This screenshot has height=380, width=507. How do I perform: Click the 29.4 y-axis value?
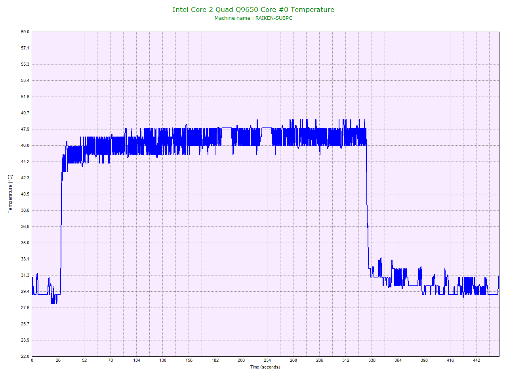pos(25,291)
